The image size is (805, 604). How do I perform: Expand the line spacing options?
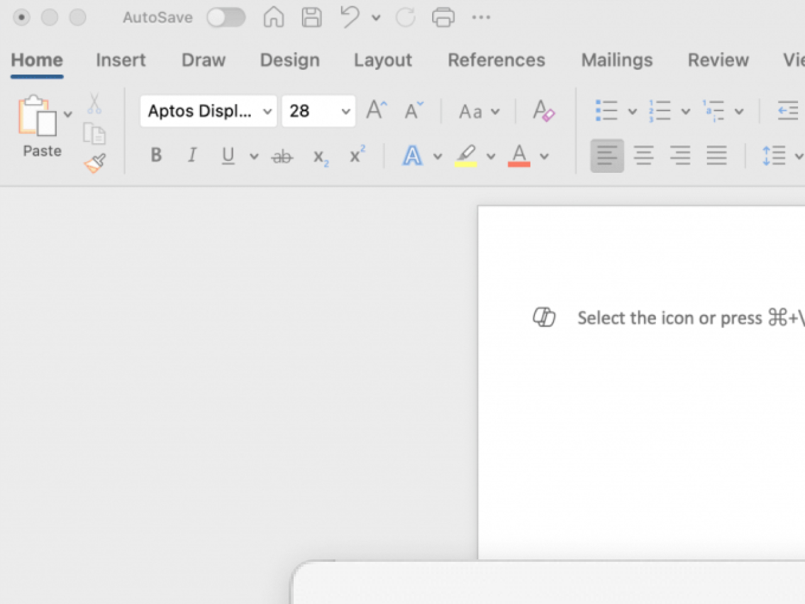click(x=799, y=155)
